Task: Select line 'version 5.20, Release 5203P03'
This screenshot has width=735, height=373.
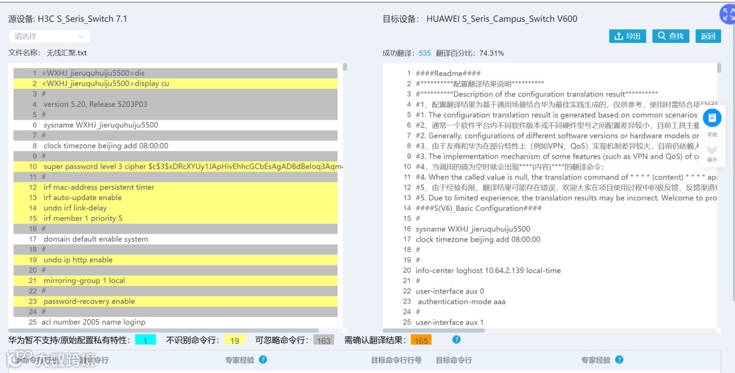Action: tap(176, 105)
